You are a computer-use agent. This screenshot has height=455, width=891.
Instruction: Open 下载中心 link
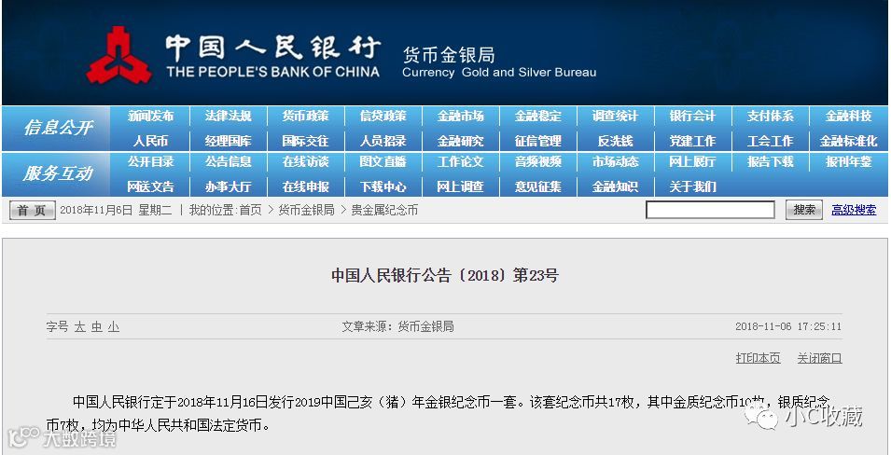[x=383, y=186]
